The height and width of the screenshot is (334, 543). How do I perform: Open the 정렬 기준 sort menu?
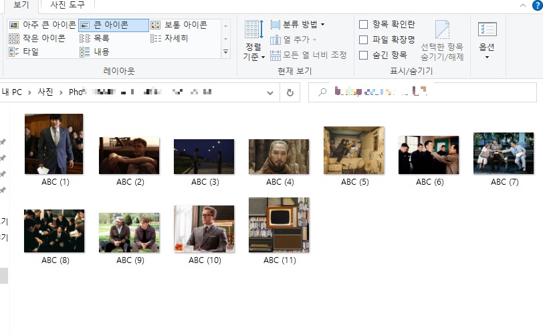click(253, 41)
